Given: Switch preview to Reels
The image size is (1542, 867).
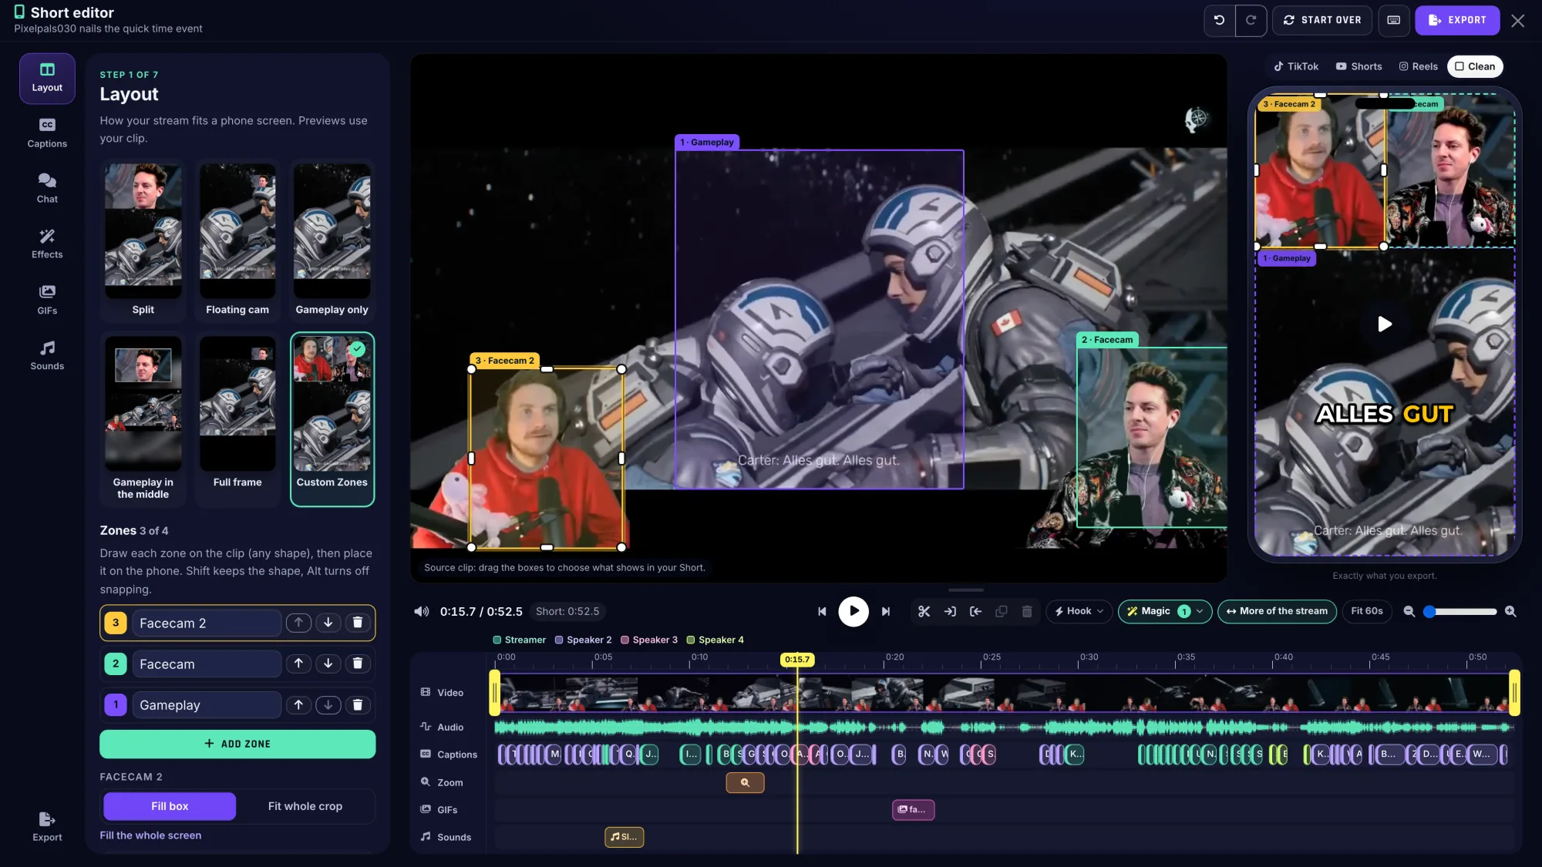Looking at the screenshot, I should coord(1419,66).
